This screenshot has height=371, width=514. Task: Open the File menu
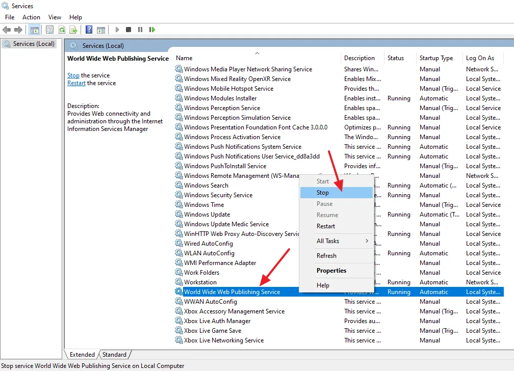(x=10, y=17)
